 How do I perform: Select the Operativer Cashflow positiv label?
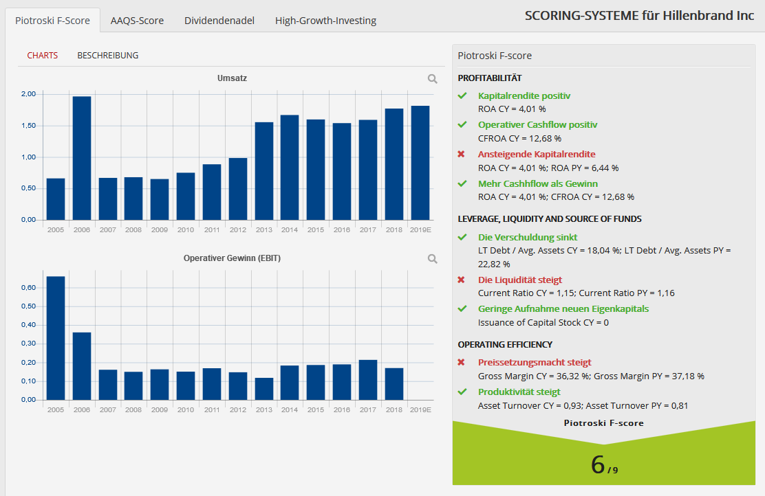pos(538,125)
